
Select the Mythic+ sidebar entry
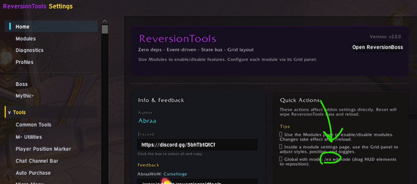(x=25, y=96)
